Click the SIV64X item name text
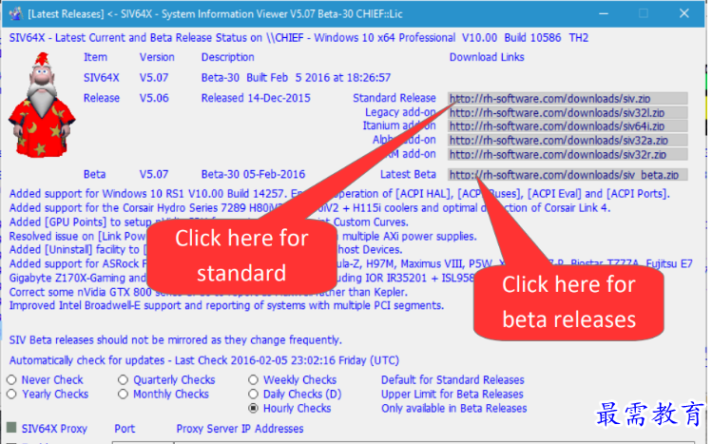This screenshot has width=712, height=444. (x=102, y=78)
